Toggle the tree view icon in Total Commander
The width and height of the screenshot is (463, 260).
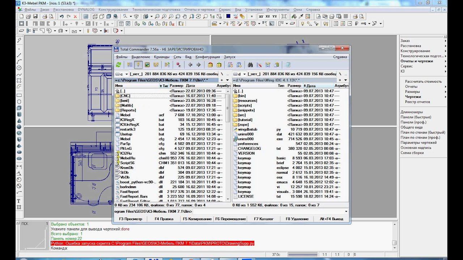(156, 65)
